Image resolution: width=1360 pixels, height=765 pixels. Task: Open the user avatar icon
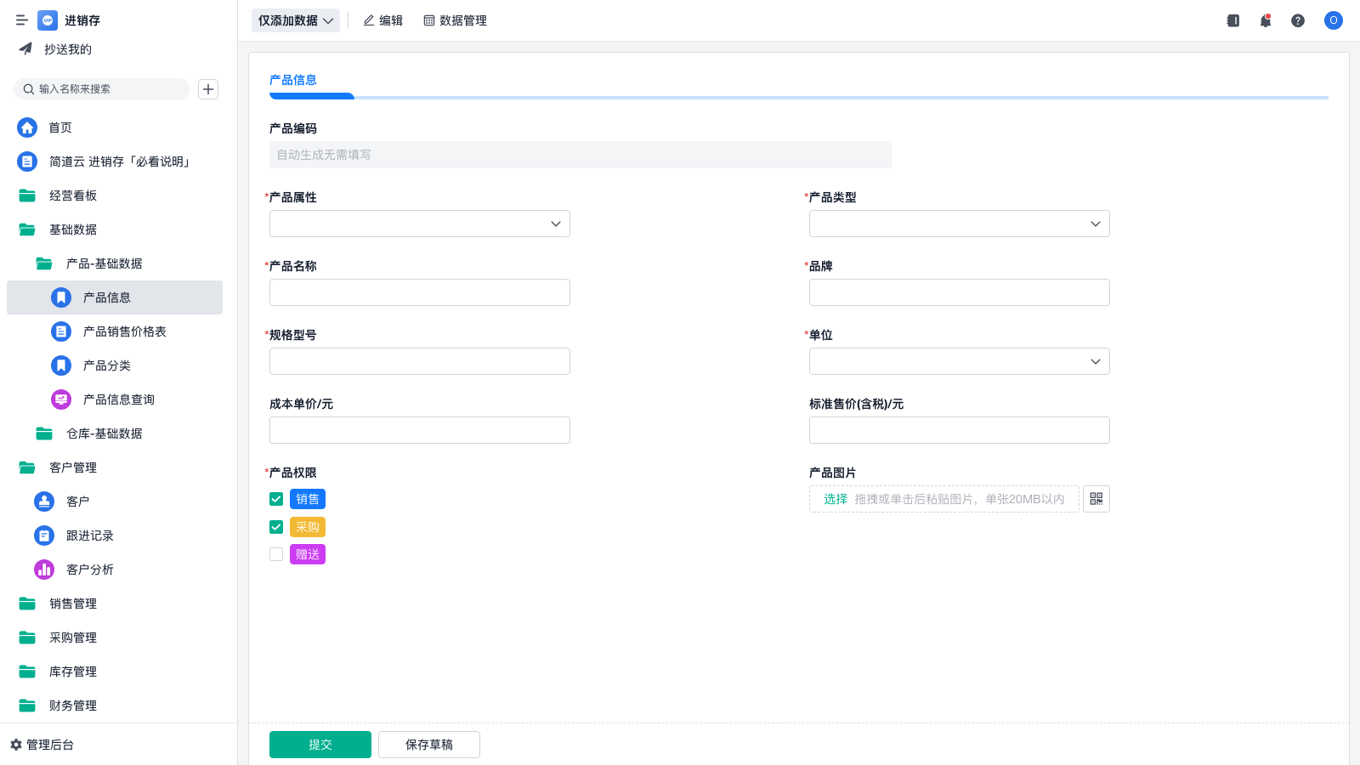click(x=1333, y=20)
